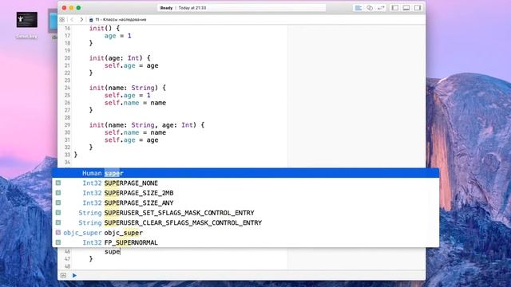Place cursor after typed 'supe' text

[121, 252]
